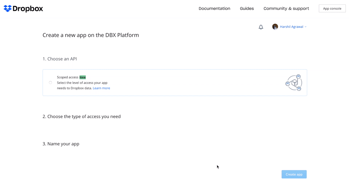The image size is (349, 196).
Task: Select the Scoped access radio button
Action: coord(50,82)
